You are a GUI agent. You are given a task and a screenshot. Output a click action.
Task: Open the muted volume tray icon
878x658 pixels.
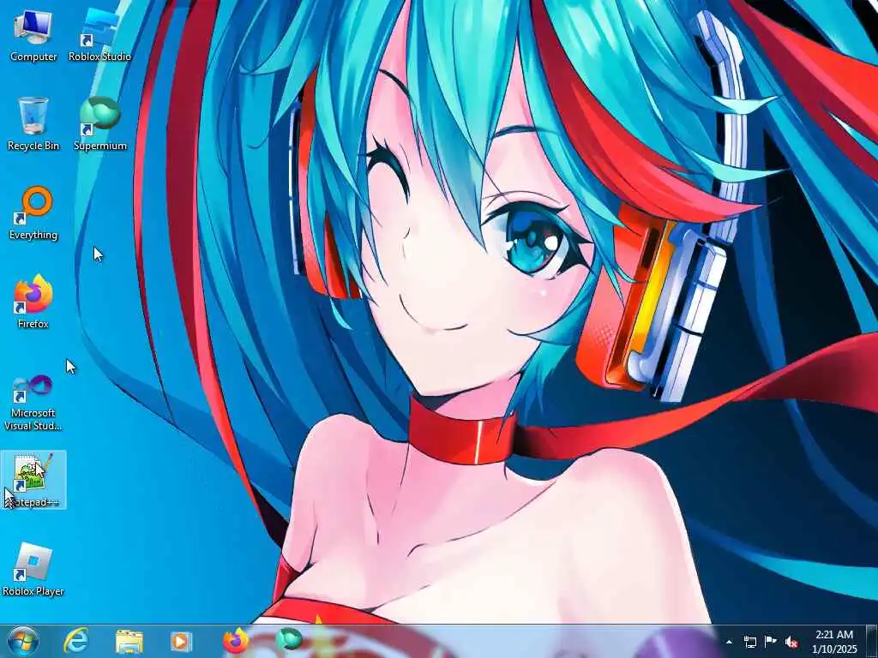click(x=791, y=643)
